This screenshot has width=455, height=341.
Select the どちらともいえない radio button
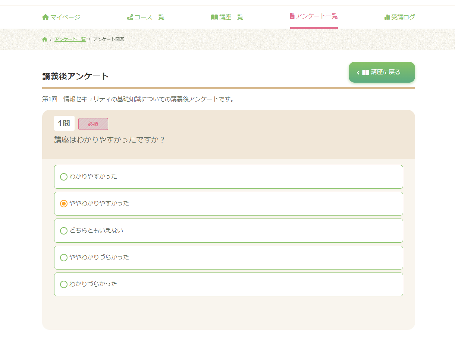click(x=64, y=231)
